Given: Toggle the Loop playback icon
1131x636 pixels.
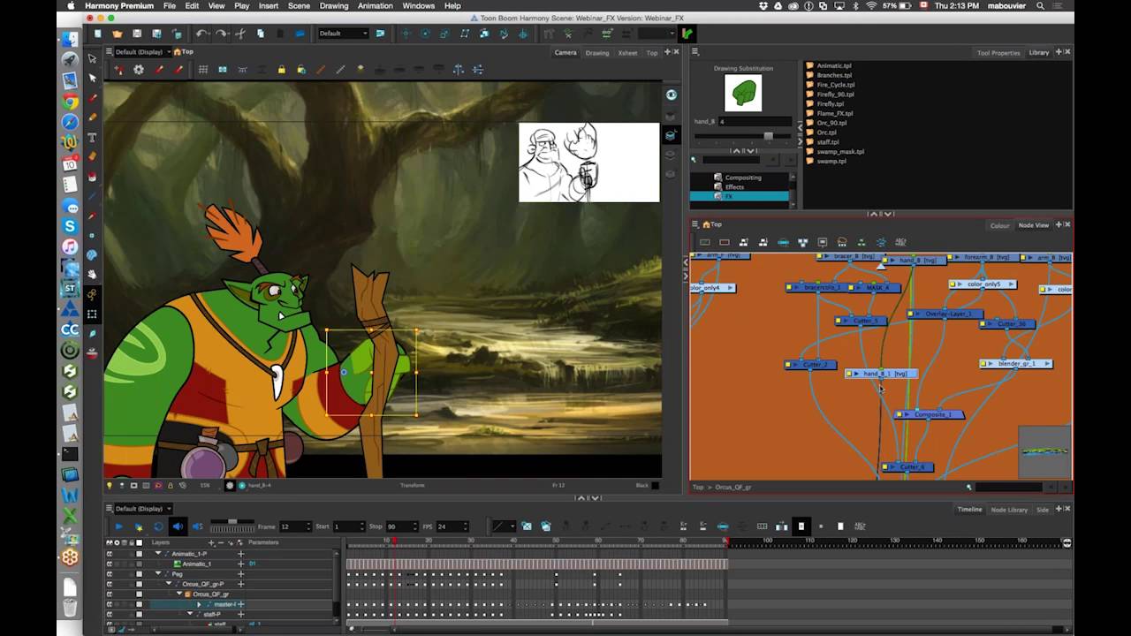Looking at the screenshot, I should coord(158,526).
